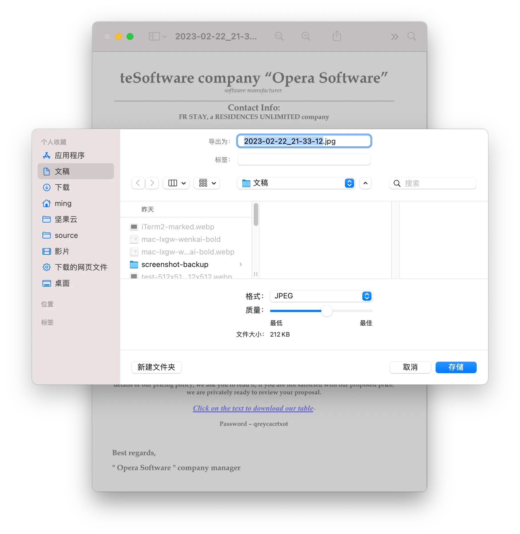Image resolution: width=520 pixels, height=534 pixels.
Task: Click the 昨天 group header
Action: click(148, 209)
